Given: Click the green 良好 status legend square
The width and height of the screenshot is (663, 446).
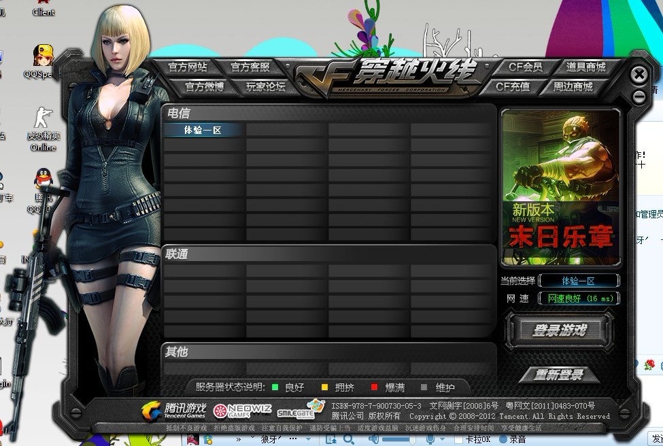Looking at the screenshot, I should (x=275, y=387).
